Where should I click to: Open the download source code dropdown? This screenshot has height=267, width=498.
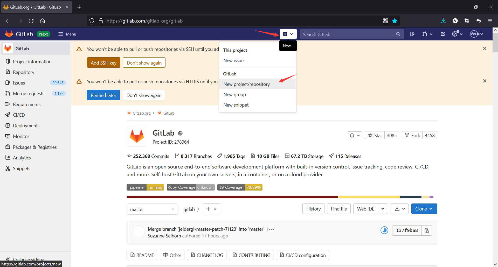(x=400, y=209)
